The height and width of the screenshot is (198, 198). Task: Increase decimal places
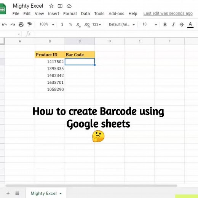click(x=87, y=25)
